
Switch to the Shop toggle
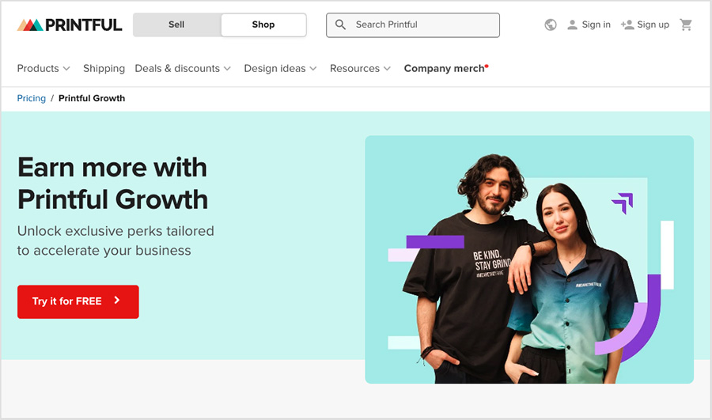tap(263, 25)
